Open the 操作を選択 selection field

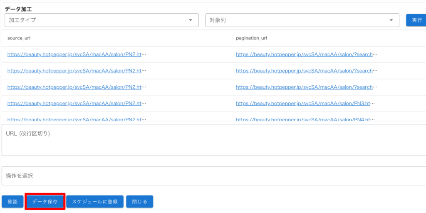212,176
